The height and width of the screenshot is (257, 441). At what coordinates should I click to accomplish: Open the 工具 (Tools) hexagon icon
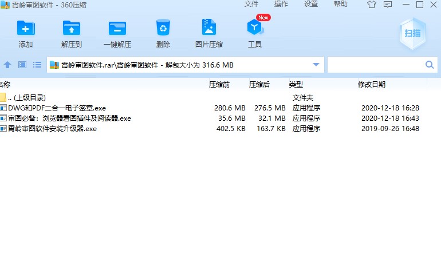pyautogui.click(x=255, y=27)
